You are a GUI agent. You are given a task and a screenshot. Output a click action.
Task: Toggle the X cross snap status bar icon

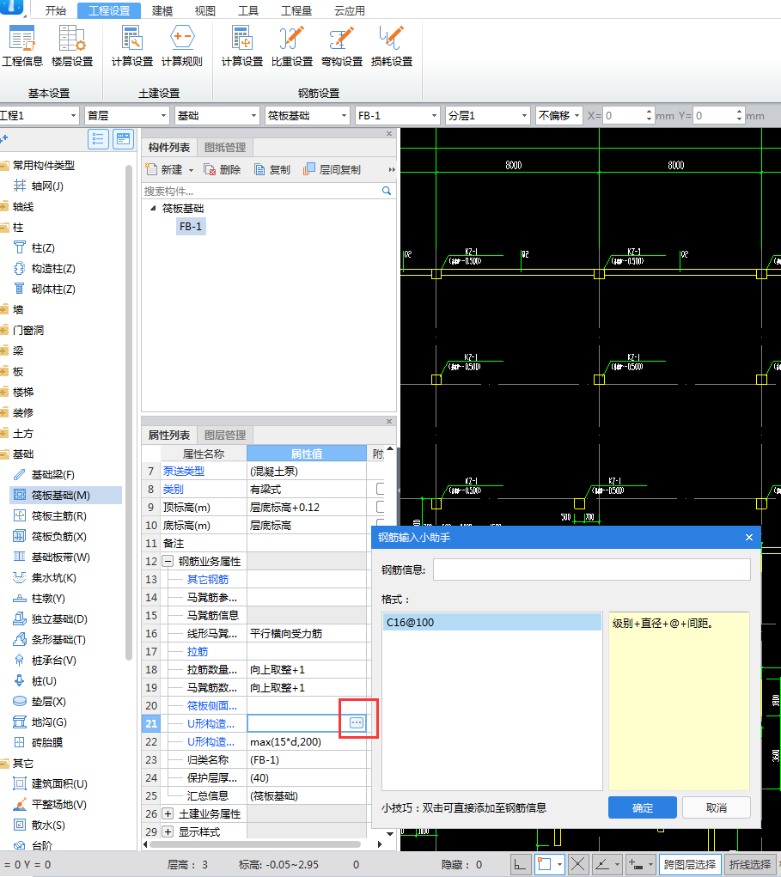point(578,864)
